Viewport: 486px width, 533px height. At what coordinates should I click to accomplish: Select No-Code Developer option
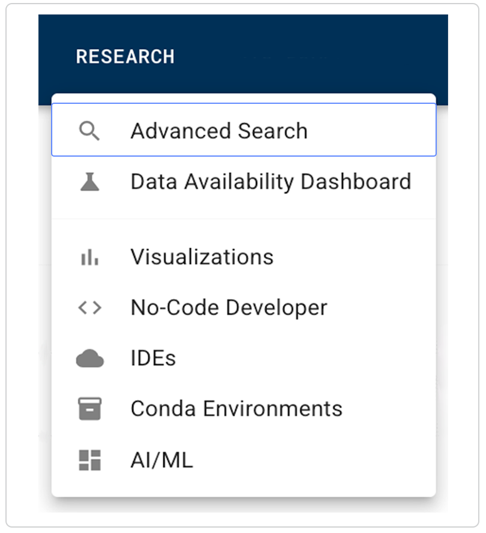click(228, 308)
